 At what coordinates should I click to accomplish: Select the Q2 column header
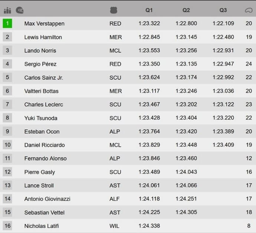186,10
